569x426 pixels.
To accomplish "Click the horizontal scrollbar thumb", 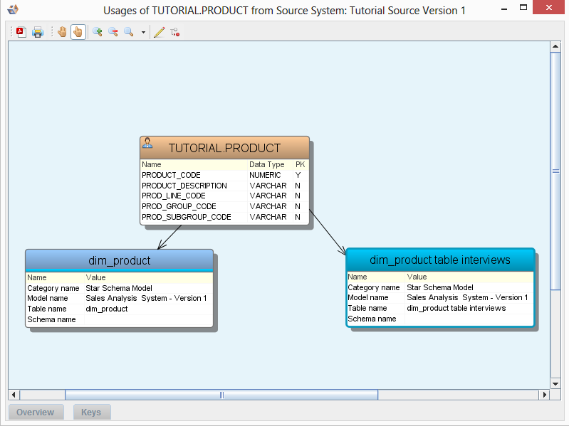I will (x=221, y=395).
